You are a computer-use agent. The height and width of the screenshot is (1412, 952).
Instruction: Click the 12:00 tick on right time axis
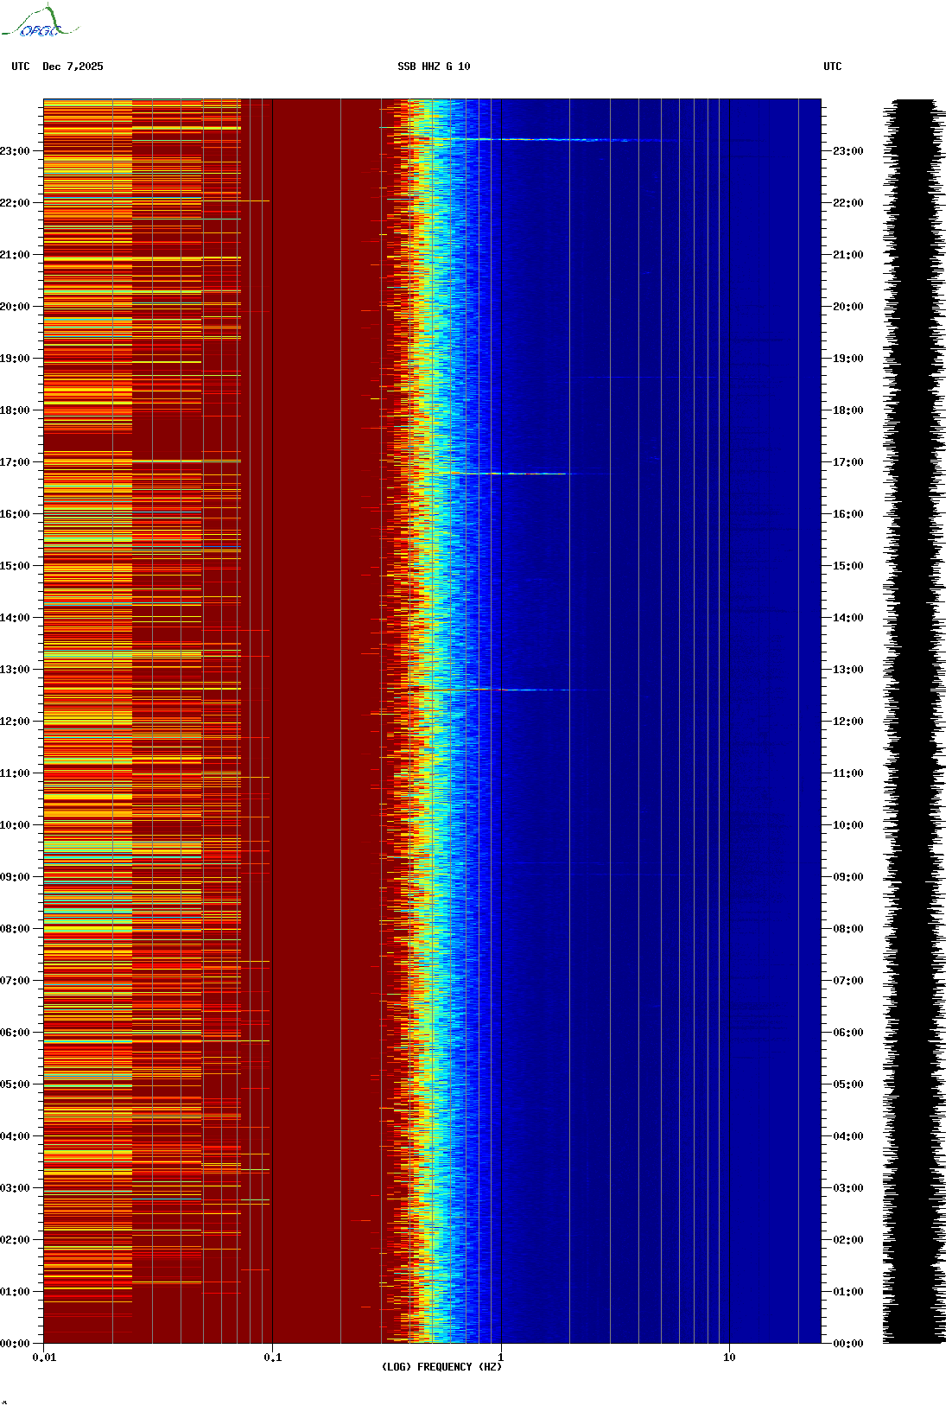click(x=847, y=722)
